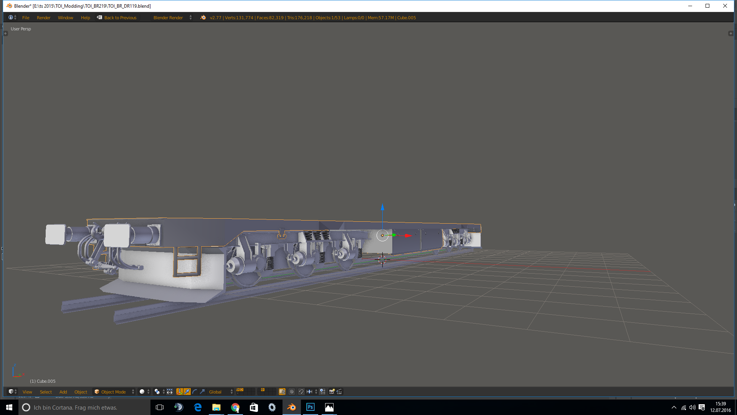The height and width of the screenshot is (415, 737).
Task: Enable the translate manipulator arrow
Action: click(x=187, y=392)
